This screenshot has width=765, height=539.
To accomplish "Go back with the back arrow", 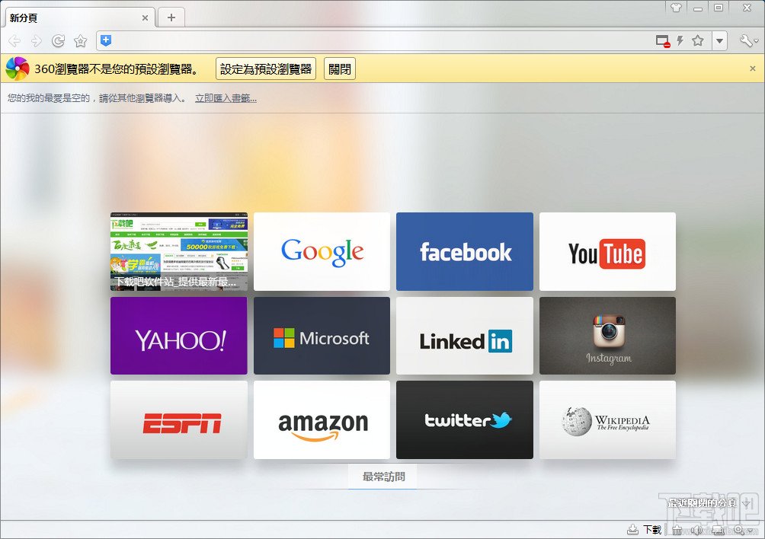I will coord(14,41).
